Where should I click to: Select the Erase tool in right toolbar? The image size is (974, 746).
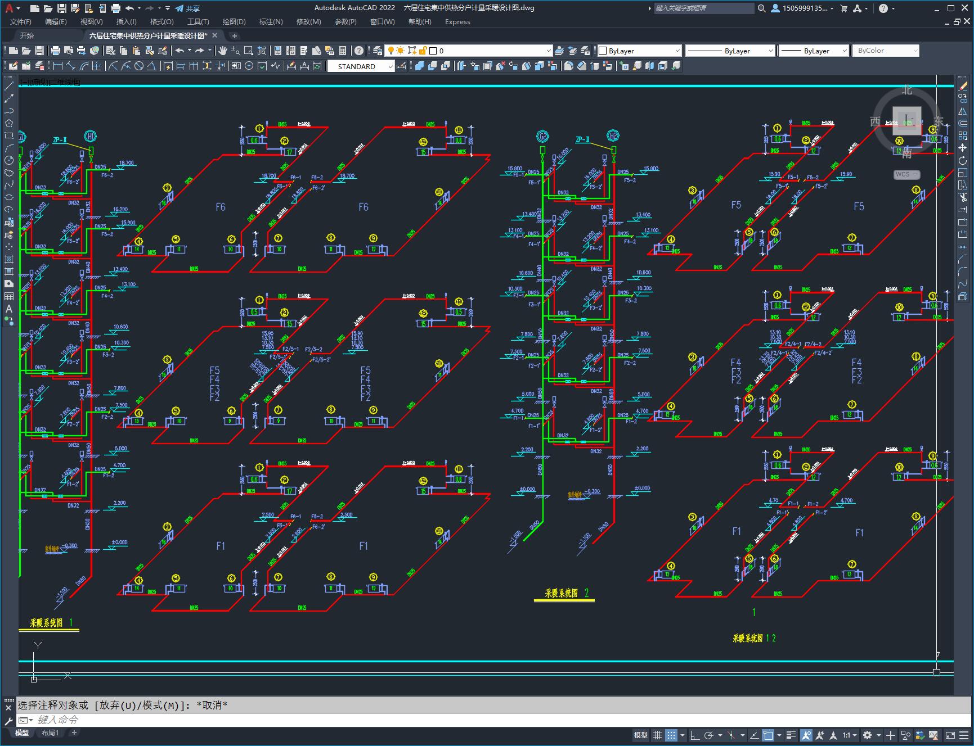point(963,86)
